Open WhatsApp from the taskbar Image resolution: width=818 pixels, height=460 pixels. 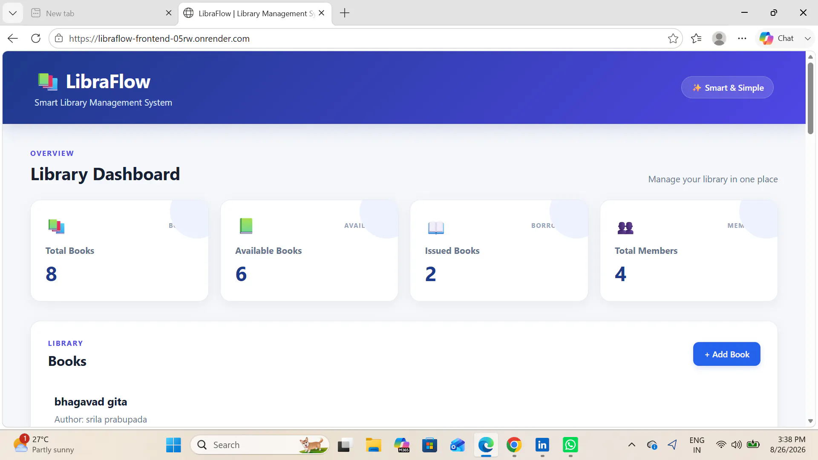tap(570, 445)
